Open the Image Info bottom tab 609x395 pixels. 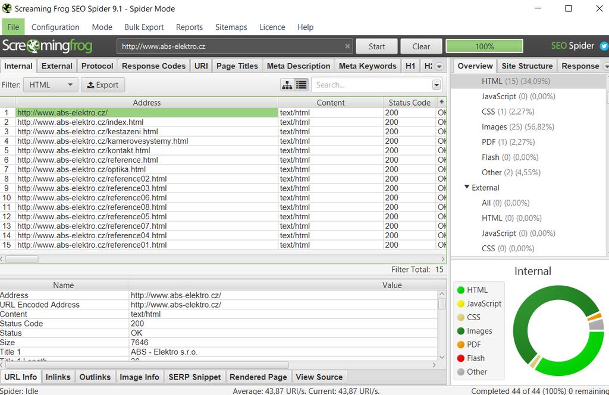coord(139,377)
